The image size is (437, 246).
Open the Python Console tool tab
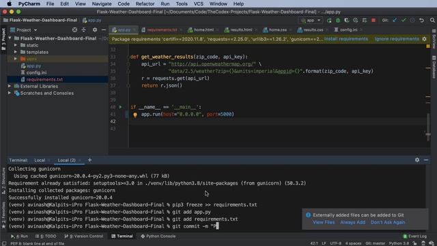(x=158, y=236)
